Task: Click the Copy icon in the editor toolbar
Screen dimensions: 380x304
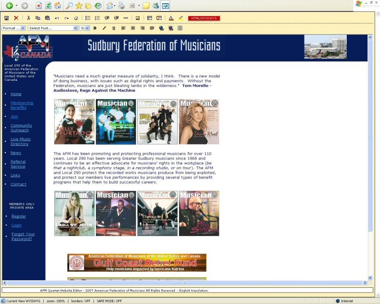Action: (x=38, y=18)
